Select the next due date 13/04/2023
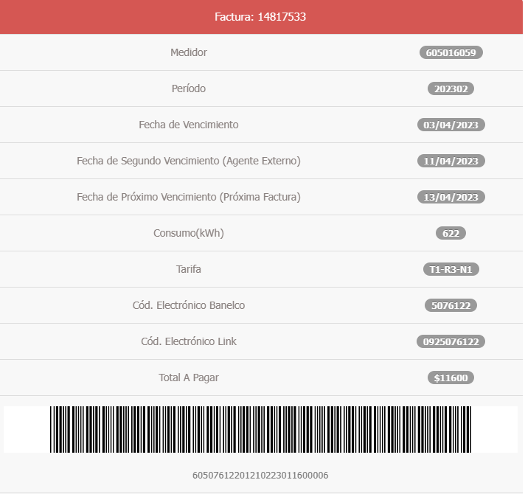Screen dimensions: 525x494 [x=451, y=197]
